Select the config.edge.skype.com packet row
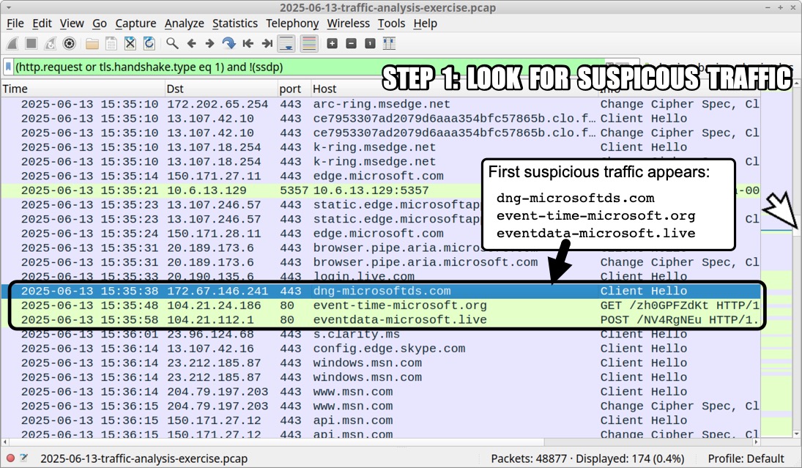 click(x=381, y=349)
